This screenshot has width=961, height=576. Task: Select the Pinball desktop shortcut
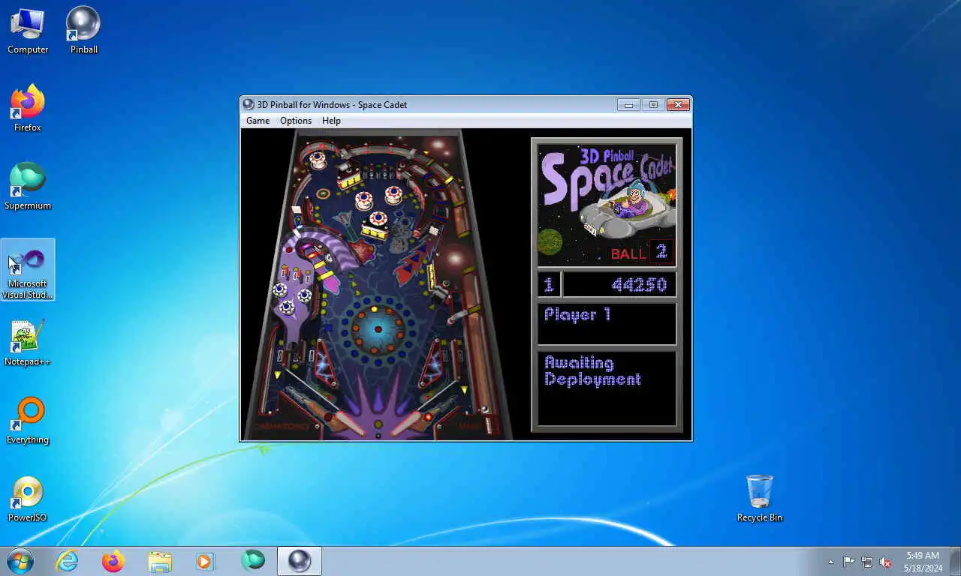point(84,31)
